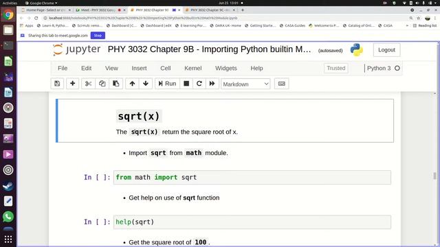The height and width of the screenshot is (247, 440).
Task: Cut selected cells with the scissors icon
Action: pos(89,84)
